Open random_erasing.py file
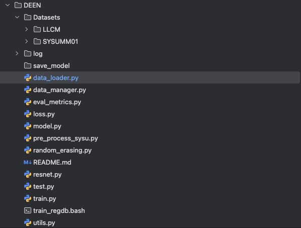This screenshot has width=301, height=228. [x=62, y=150]
